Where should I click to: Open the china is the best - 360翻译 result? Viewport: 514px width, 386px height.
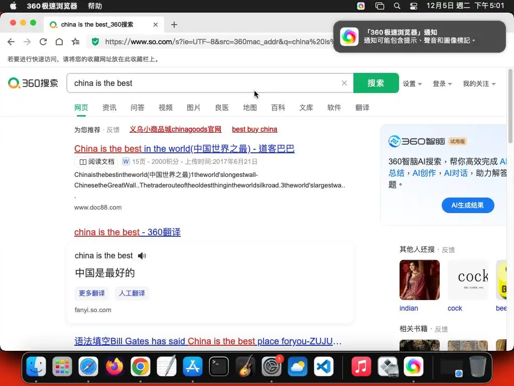pos(127,232)
